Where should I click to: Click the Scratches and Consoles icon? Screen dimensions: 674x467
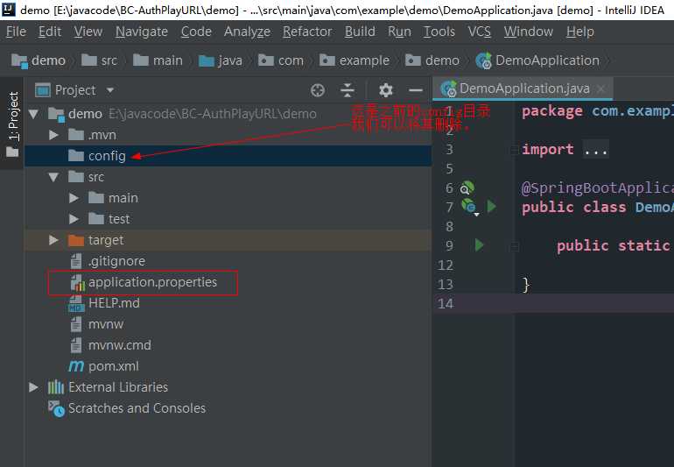(x=56, y=408)
